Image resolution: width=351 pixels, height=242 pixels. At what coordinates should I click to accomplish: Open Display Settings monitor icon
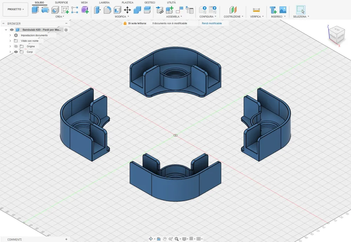[184, 239]
